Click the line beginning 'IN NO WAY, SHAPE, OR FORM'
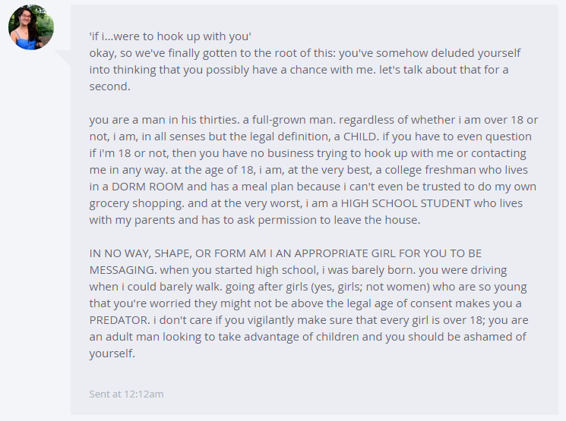The height and width of the screenshot is (421, 566). [286, 253]
